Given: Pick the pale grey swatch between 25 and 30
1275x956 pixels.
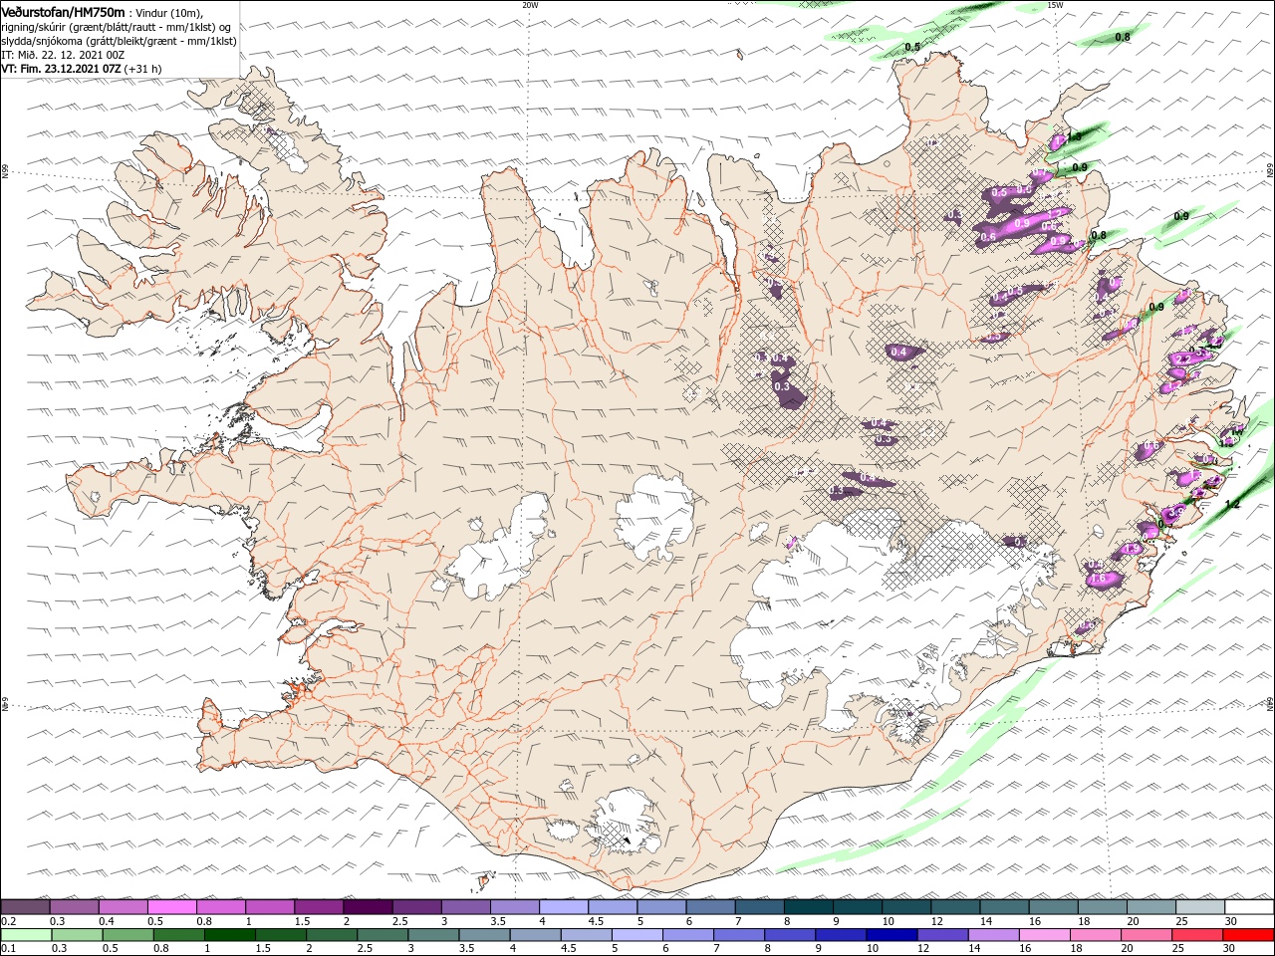Looking at the screenshot, I should pos(1199,907).
